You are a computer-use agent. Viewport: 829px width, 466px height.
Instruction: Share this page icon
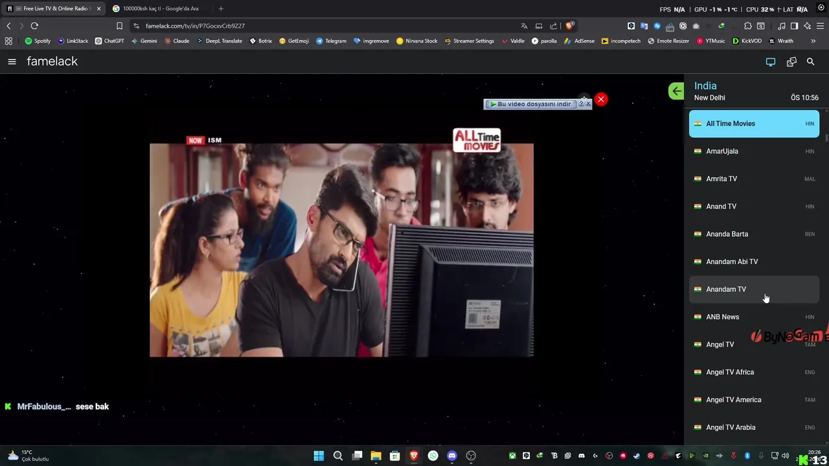[x=554, y=26]
